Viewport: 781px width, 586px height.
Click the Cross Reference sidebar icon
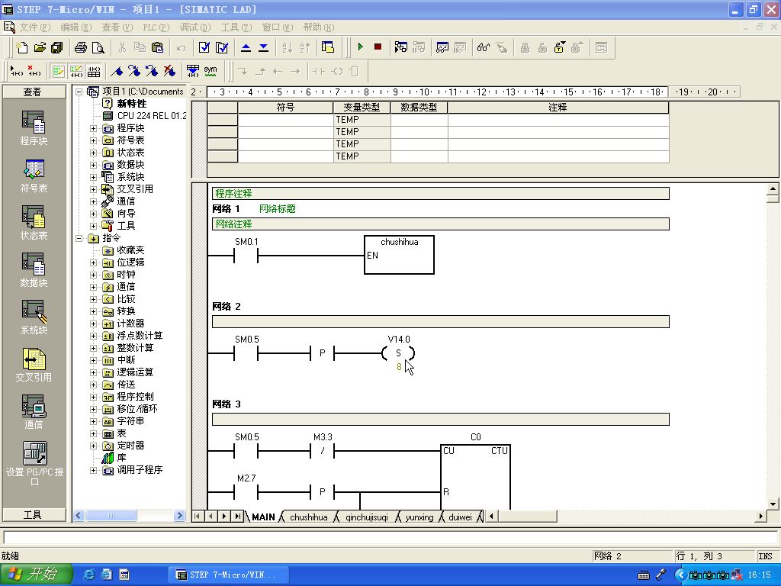(x=33, y=364)
